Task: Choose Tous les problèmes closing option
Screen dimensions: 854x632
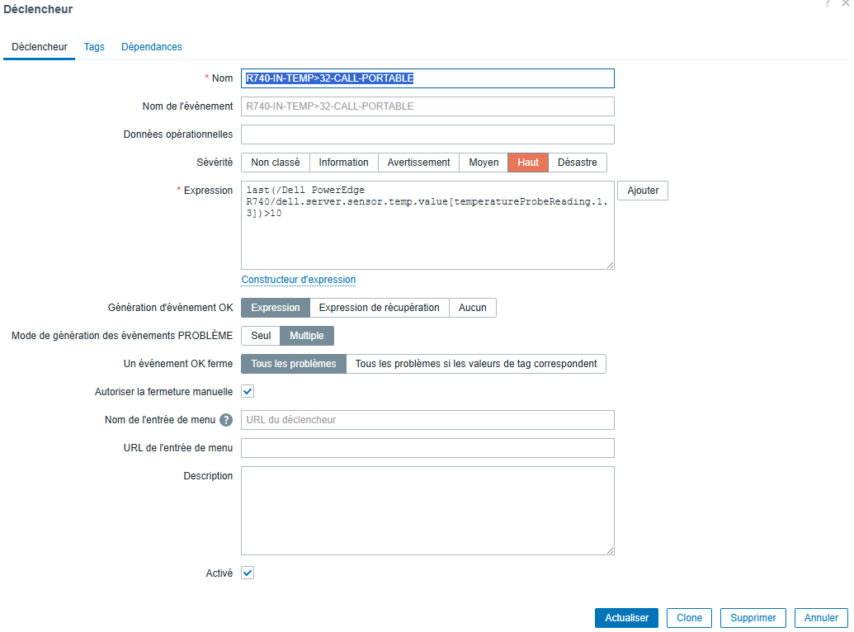Action: (x=294, y=363)
